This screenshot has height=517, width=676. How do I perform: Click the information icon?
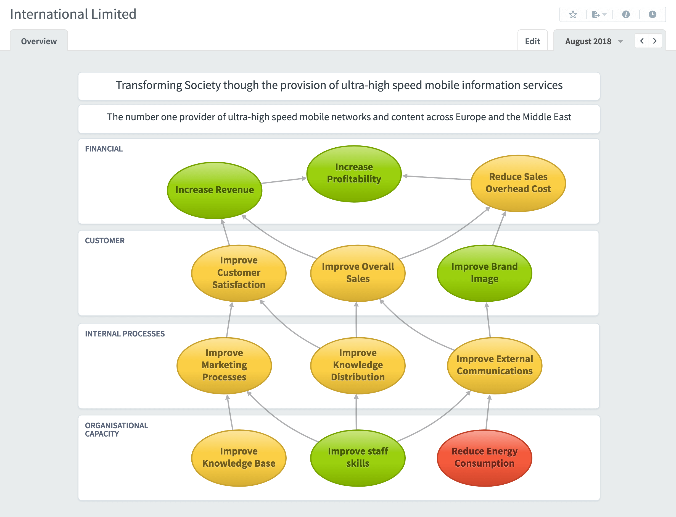click(626, 14)
